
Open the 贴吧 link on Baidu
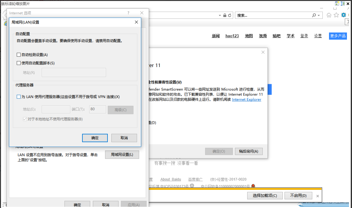pyautogui.click(x=276, y=36)
